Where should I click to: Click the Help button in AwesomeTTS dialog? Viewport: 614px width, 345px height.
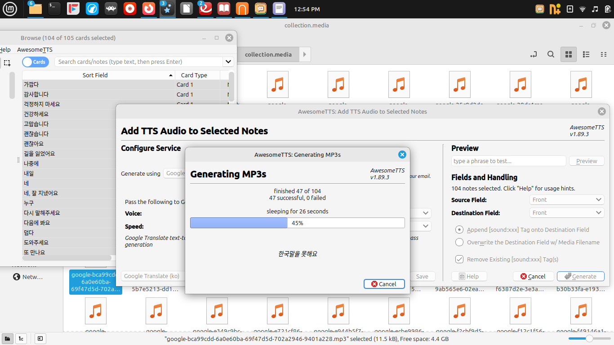469,276
